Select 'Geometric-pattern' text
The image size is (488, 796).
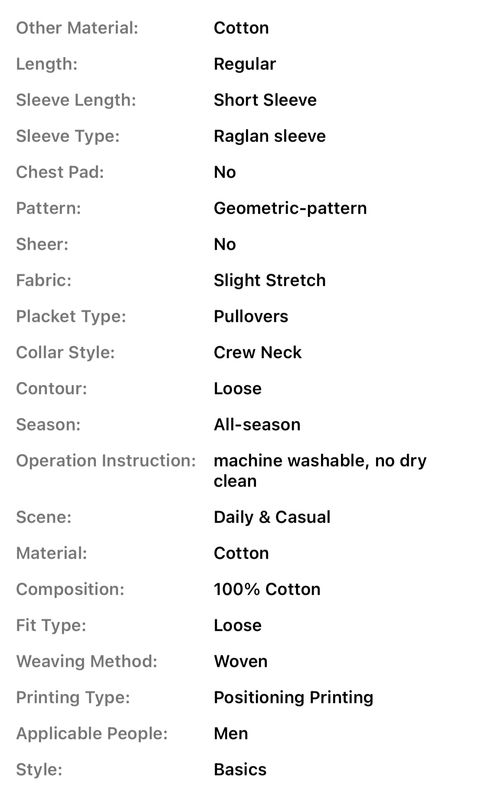pyautogui.click(x=290, y=209)
